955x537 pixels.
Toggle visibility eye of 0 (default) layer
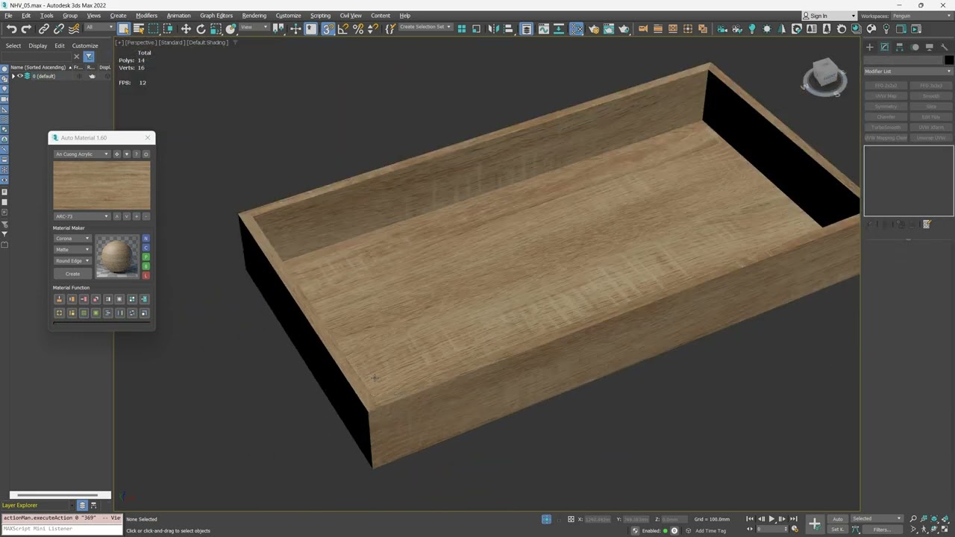pyautogui.click(x=20, y=76)
